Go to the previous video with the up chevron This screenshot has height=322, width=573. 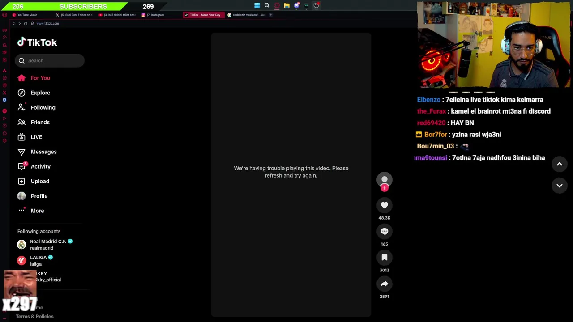click(x=560, y=164)
